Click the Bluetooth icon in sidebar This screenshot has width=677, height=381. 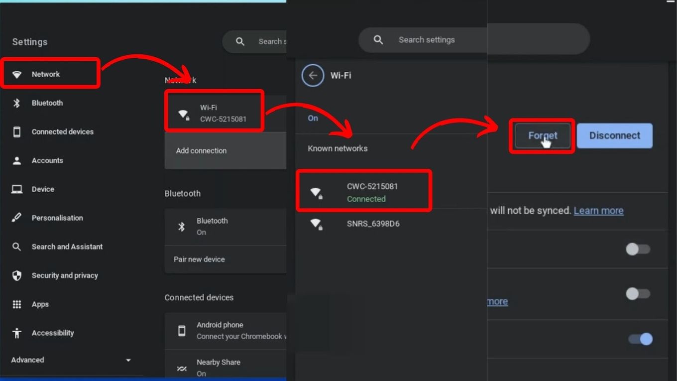click(x=16, y=103)
